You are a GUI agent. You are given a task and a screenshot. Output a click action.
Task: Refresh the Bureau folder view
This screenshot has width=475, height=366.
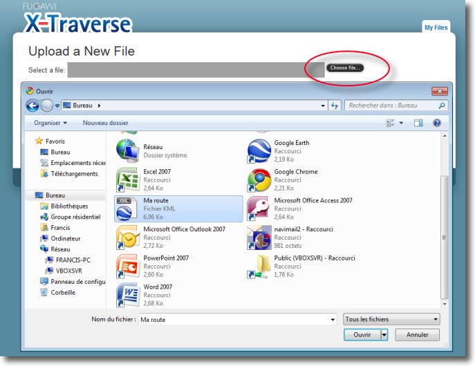(x=335, y=106)
